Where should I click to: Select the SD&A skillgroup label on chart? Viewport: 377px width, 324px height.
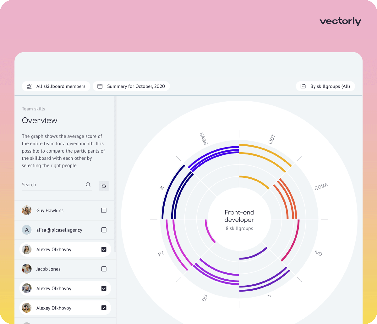click(x=321, y=187)
